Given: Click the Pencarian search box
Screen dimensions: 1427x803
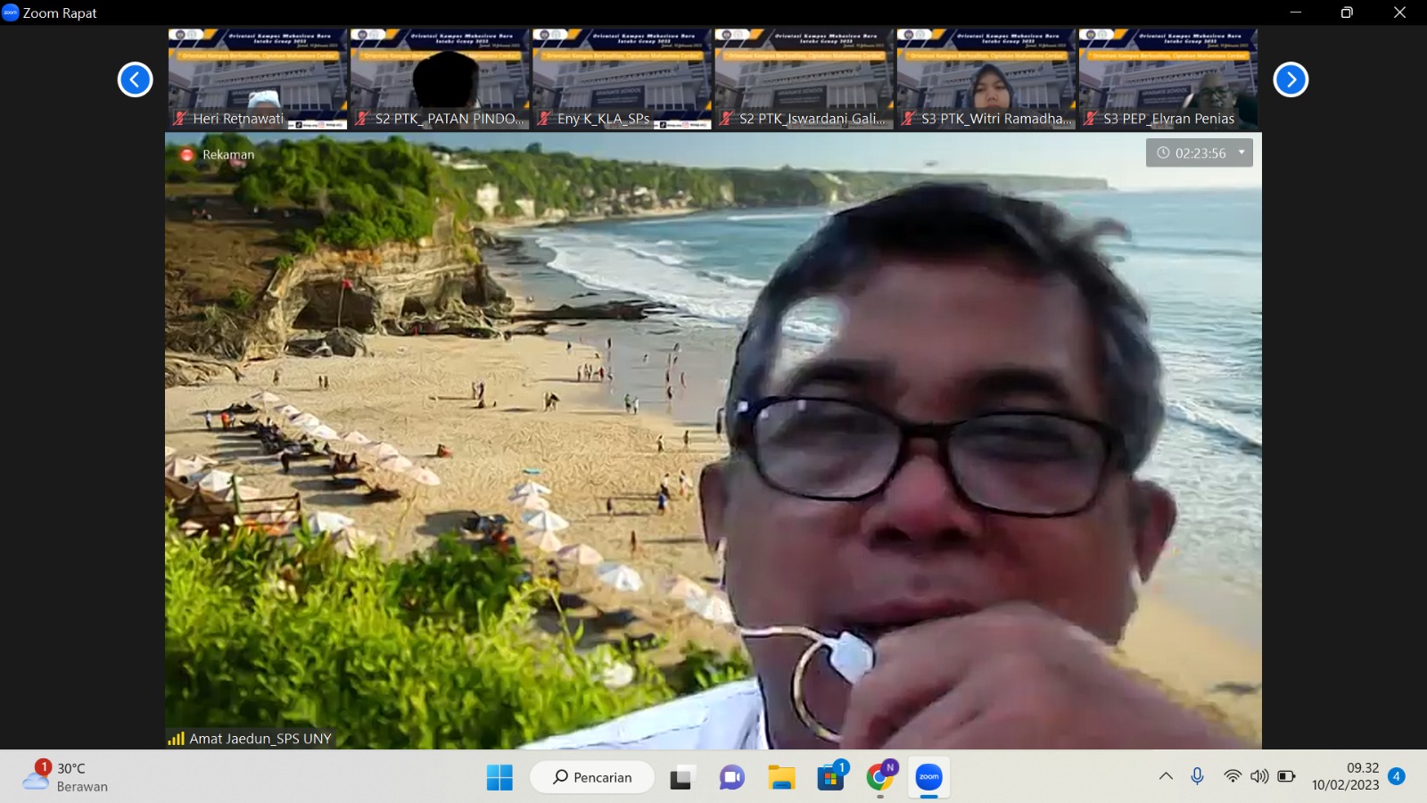Looking at the screenshot, I should point(592,777).
